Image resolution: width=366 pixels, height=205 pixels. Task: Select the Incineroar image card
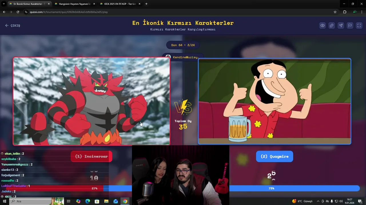click(91, 101)
